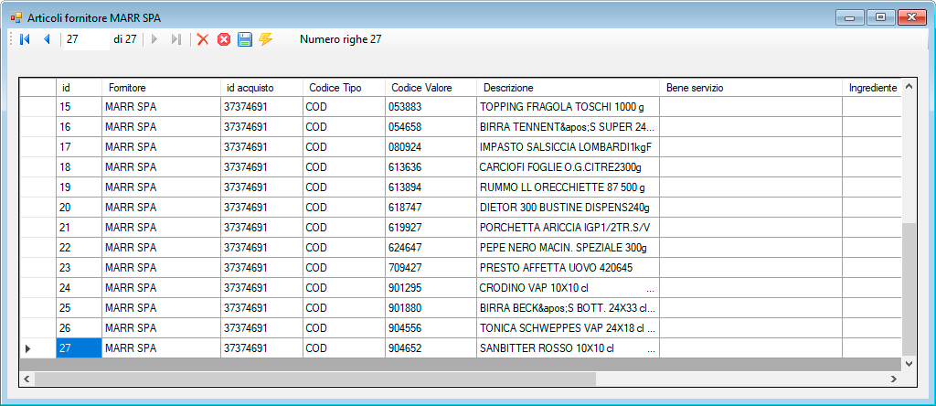
Task: Click PRESTO AFFETTA UOVO 420645 cell
Action: (568, 268)
